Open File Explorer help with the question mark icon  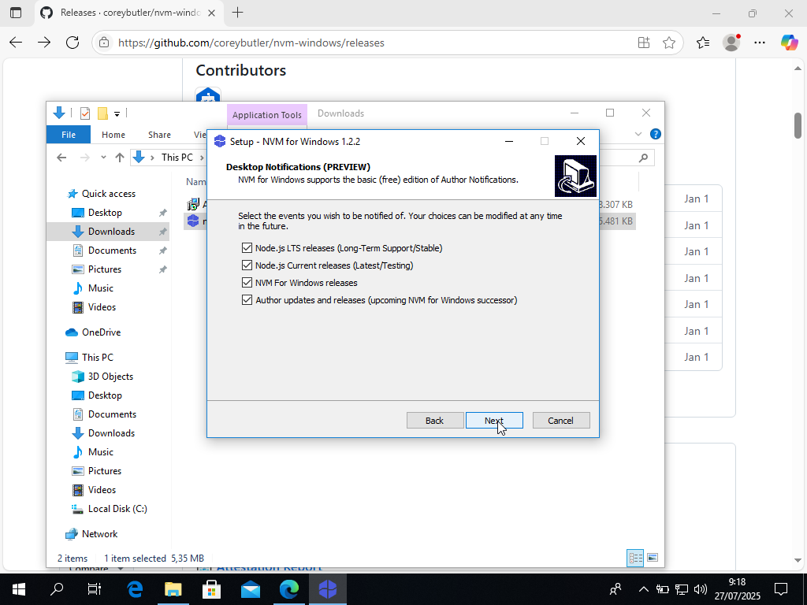pyautogui.click(x=656, y=134)
